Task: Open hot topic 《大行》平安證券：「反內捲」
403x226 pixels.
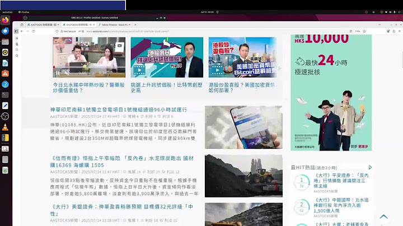Action: pos(341,181)
